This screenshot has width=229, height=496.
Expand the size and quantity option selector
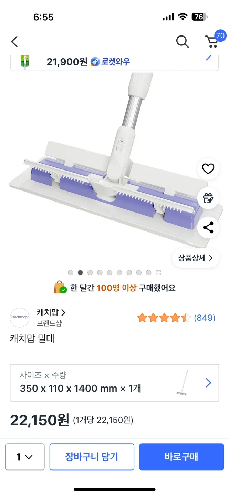(x=114, y=383)
